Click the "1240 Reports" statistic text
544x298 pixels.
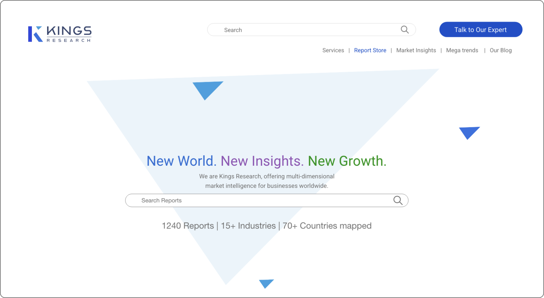click(x=188, y=226)
